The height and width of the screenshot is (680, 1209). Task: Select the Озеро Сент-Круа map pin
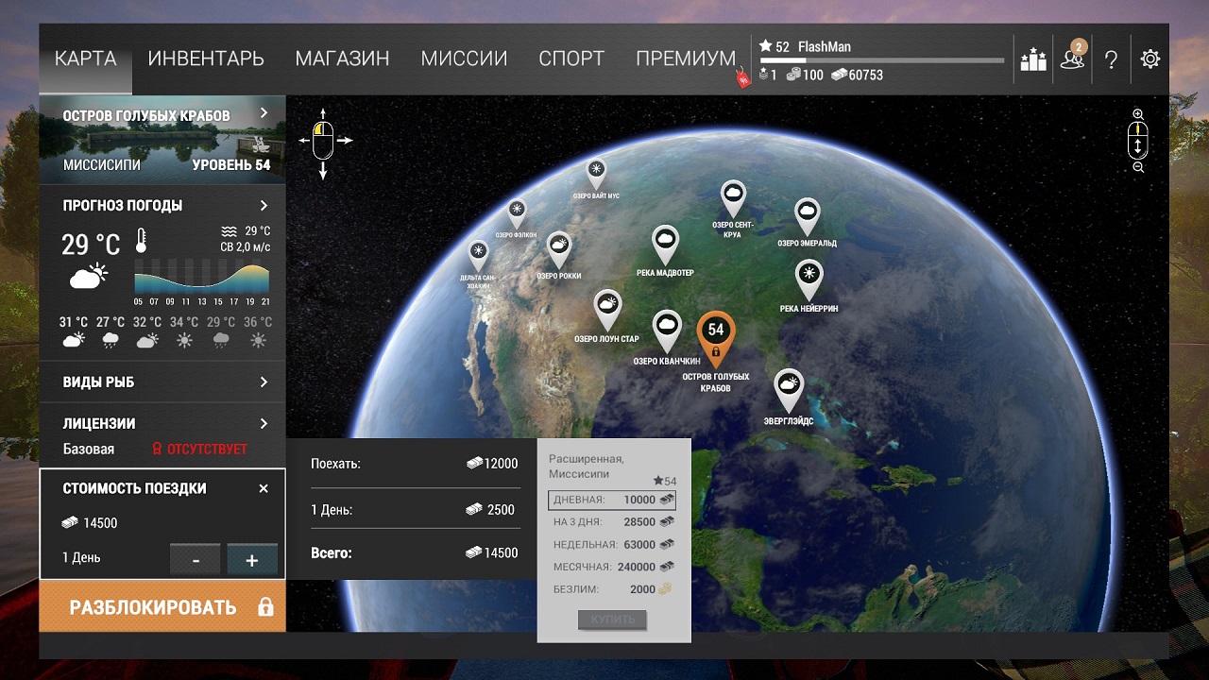coord(733,198)
